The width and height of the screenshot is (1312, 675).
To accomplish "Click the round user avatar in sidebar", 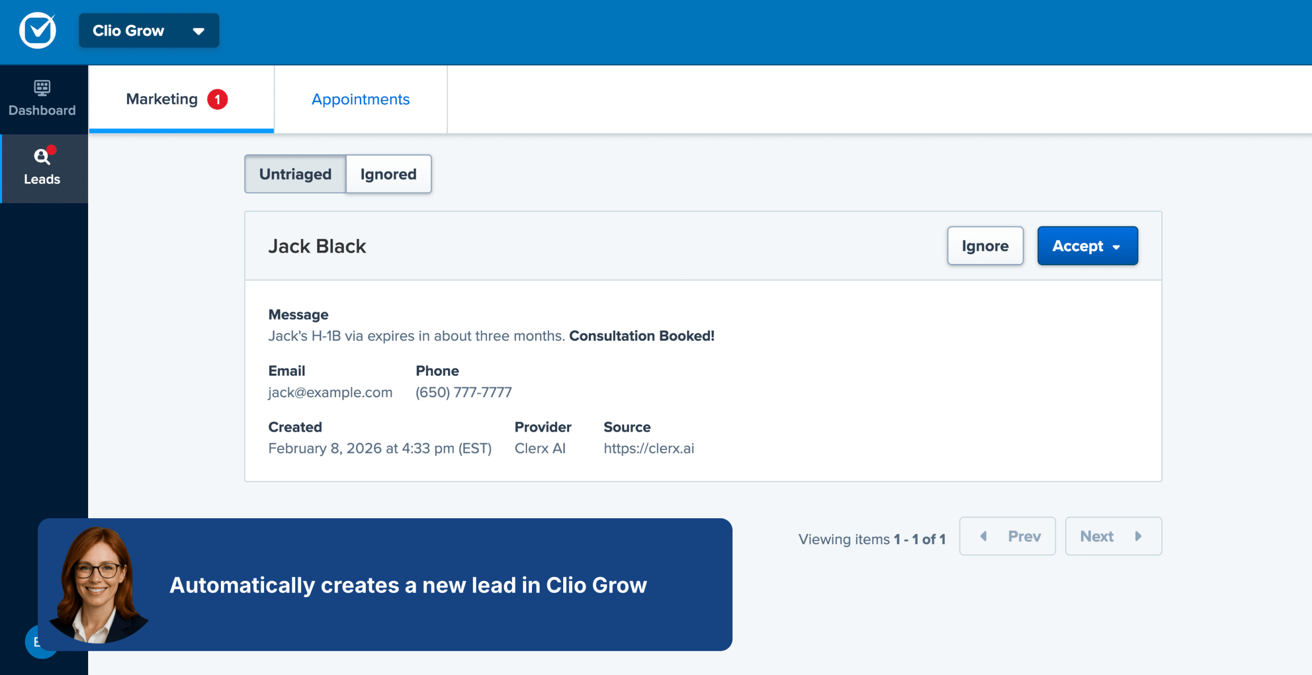I will point(32,643).
